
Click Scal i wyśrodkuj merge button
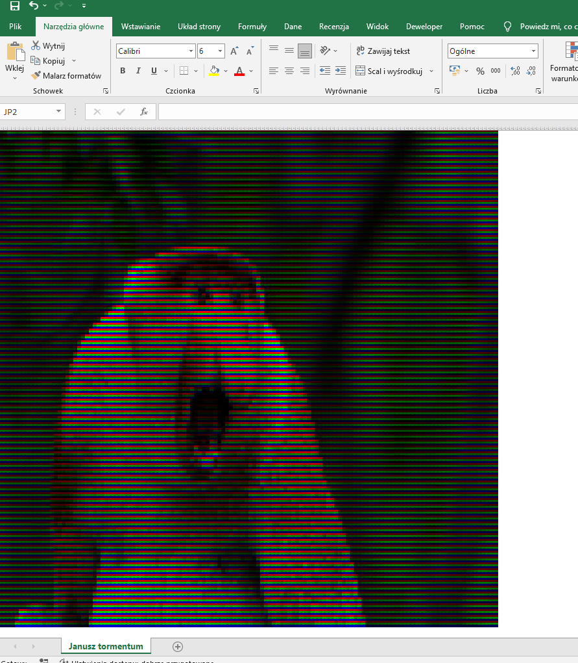click(389, 71)
